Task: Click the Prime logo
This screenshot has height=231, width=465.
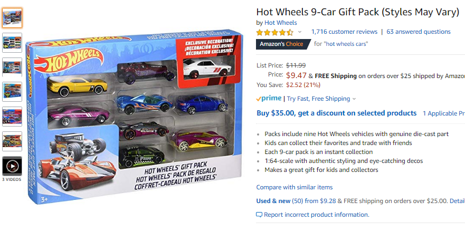Action: click(269, 99)
